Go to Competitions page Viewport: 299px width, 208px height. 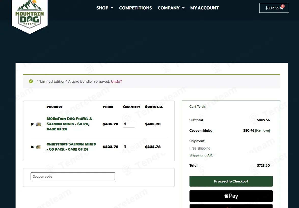tap(135, 8)
